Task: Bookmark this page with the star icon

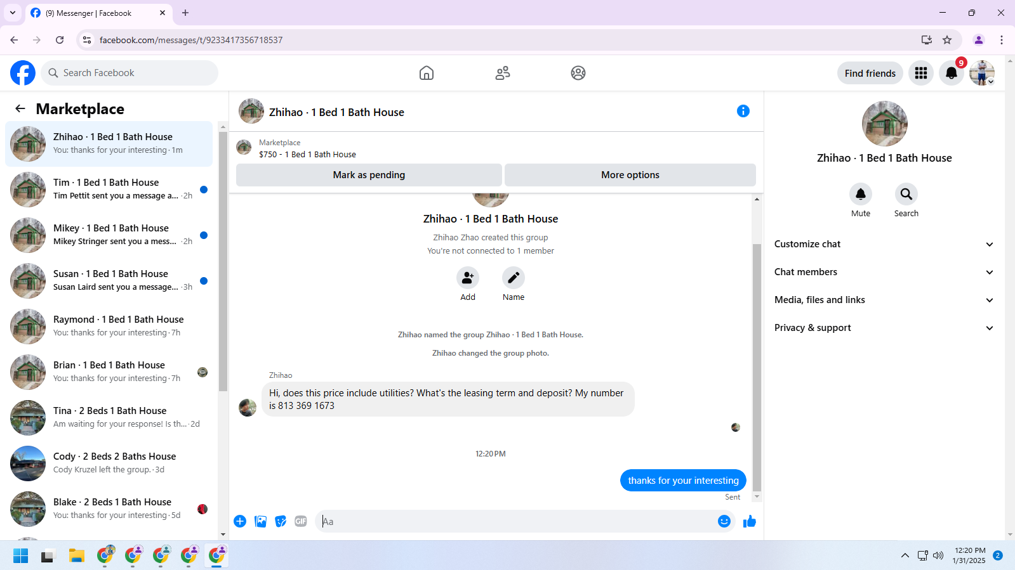Action: 947,40
